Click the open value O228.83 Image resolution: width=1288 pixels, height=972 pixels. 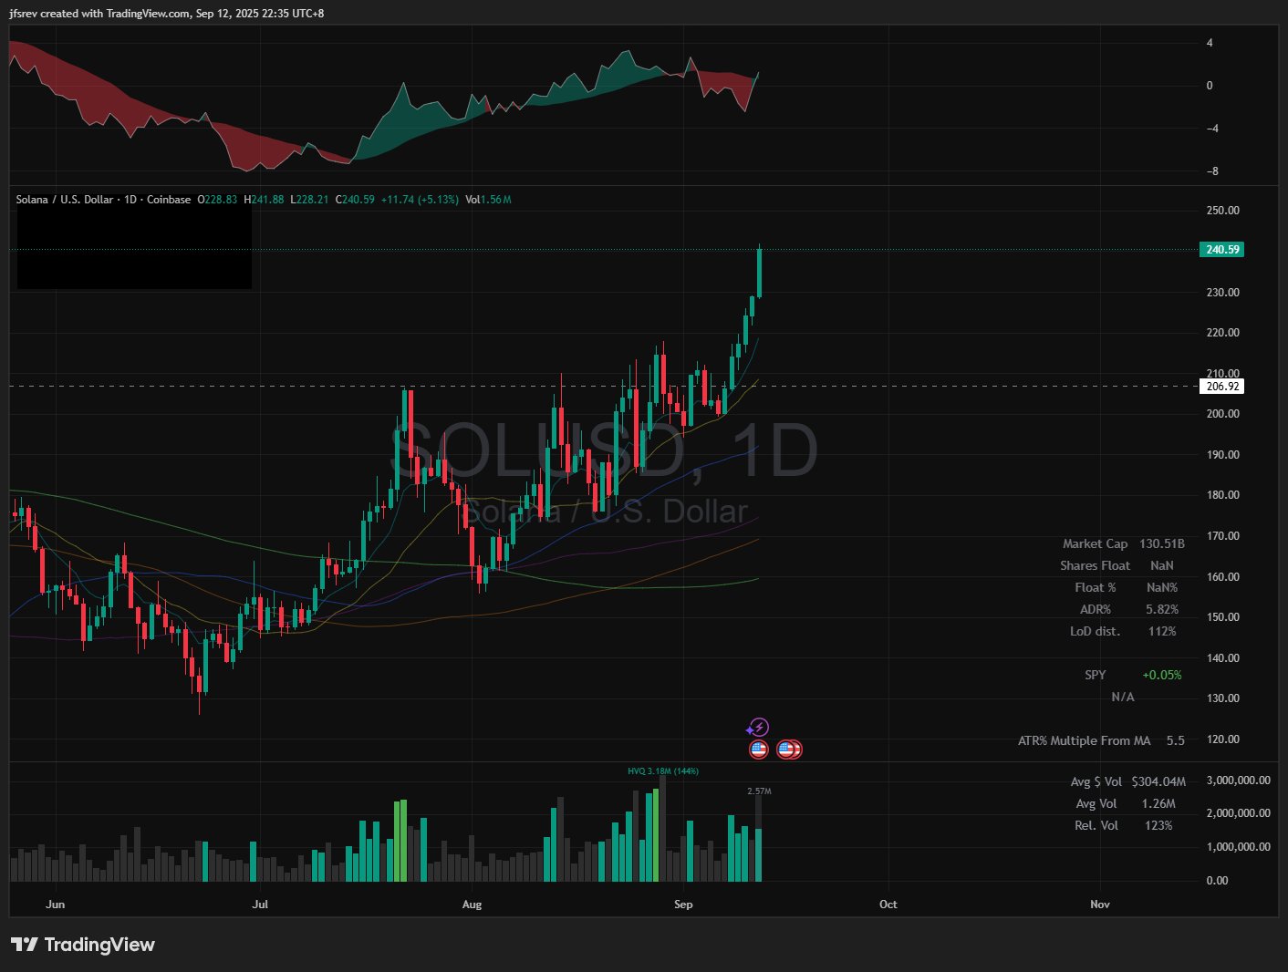click(x=217, y=200)
